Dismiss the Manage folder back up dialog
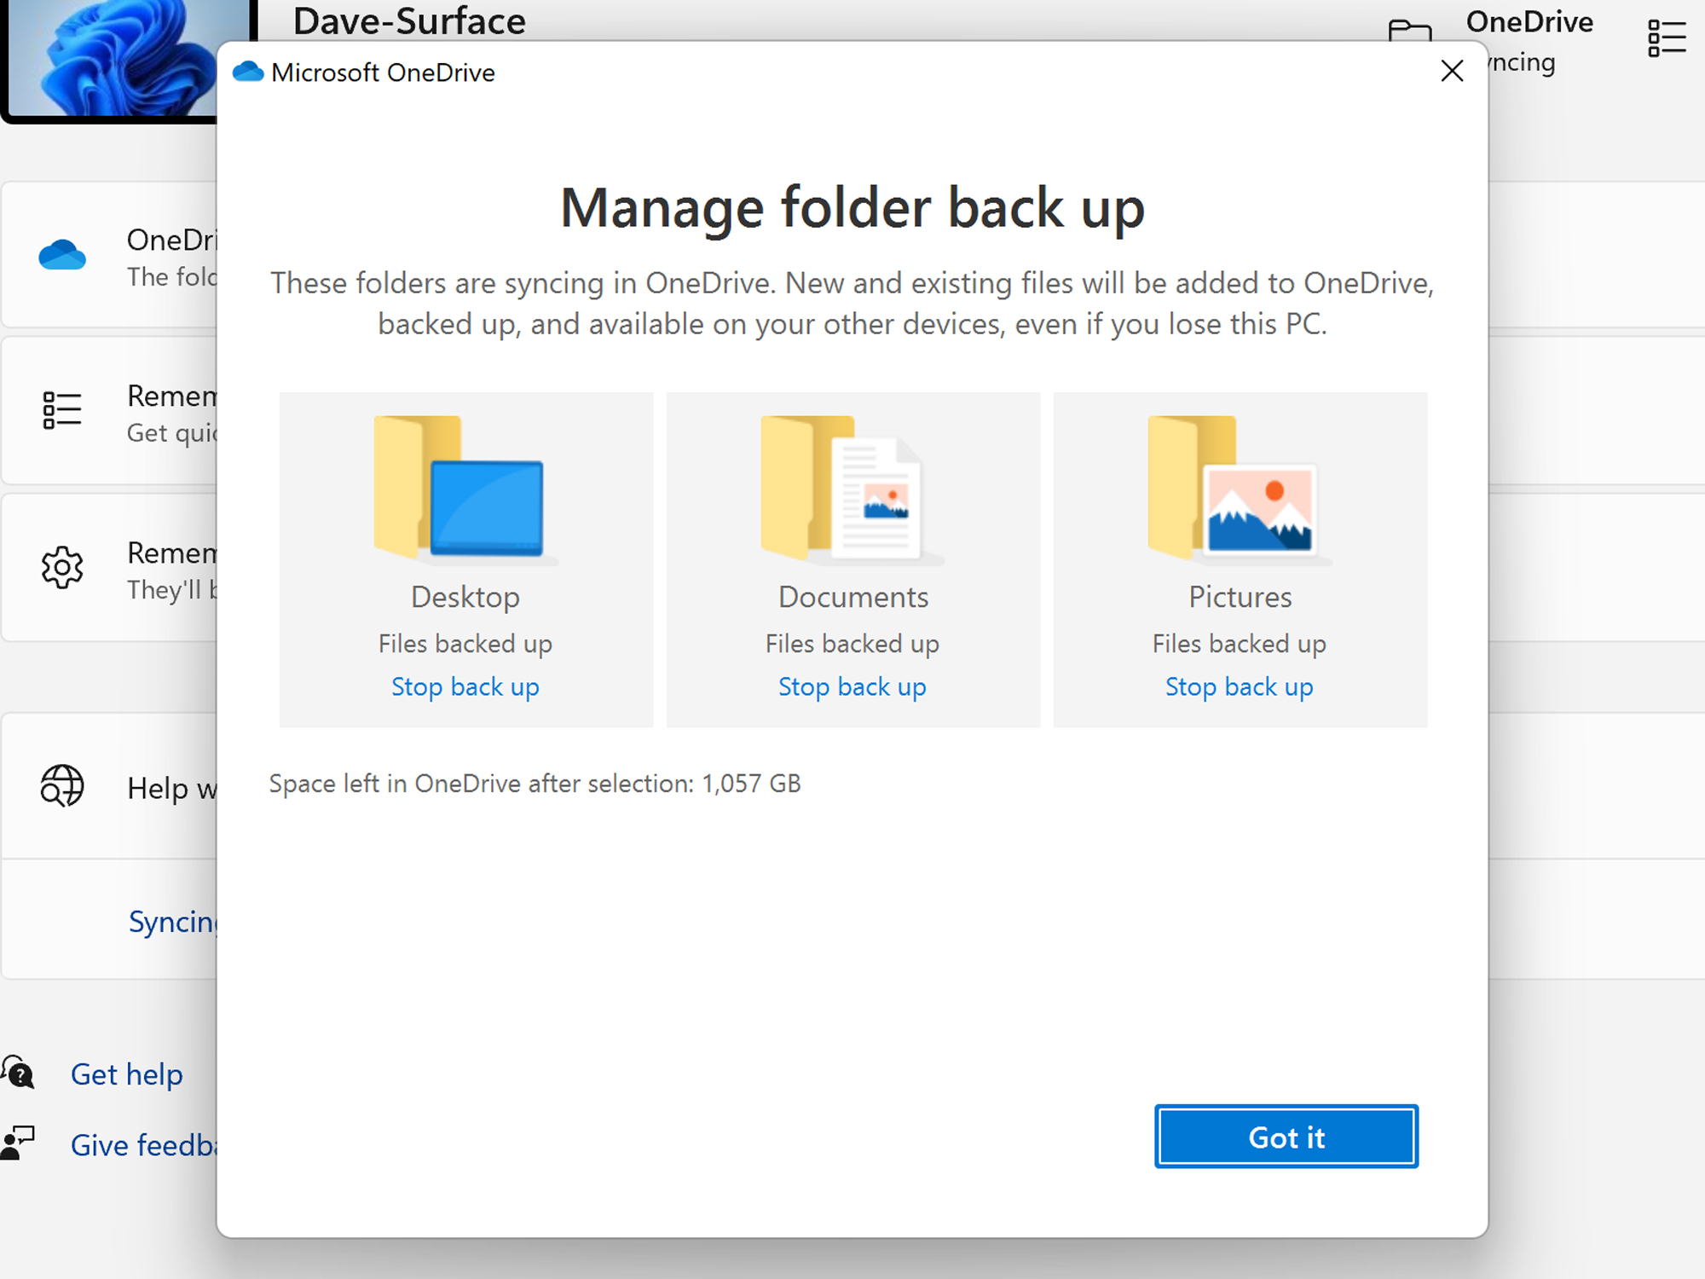 coord(1452,72)
